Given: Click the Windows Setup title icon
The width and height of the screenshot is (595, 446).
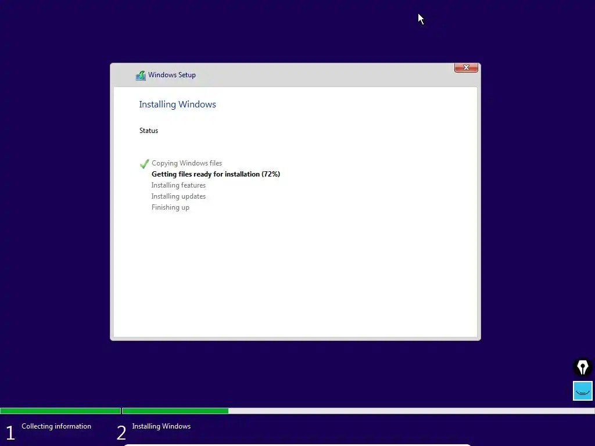Looking at the screenshot, I should tap(141, 75).
